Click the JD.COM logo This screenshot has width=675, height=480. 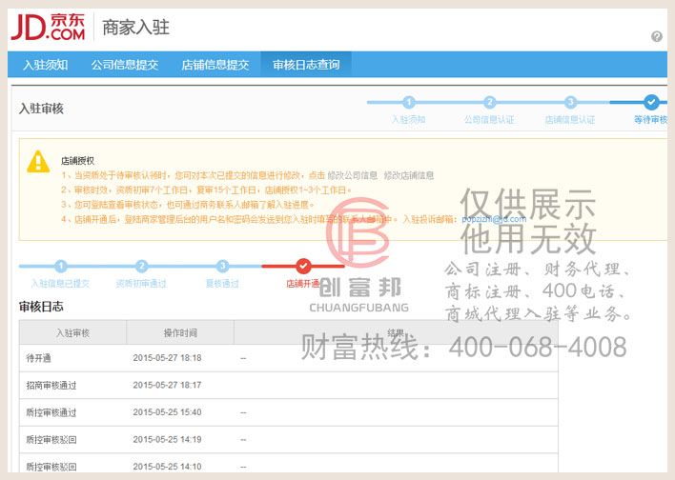tap(48, 27)
